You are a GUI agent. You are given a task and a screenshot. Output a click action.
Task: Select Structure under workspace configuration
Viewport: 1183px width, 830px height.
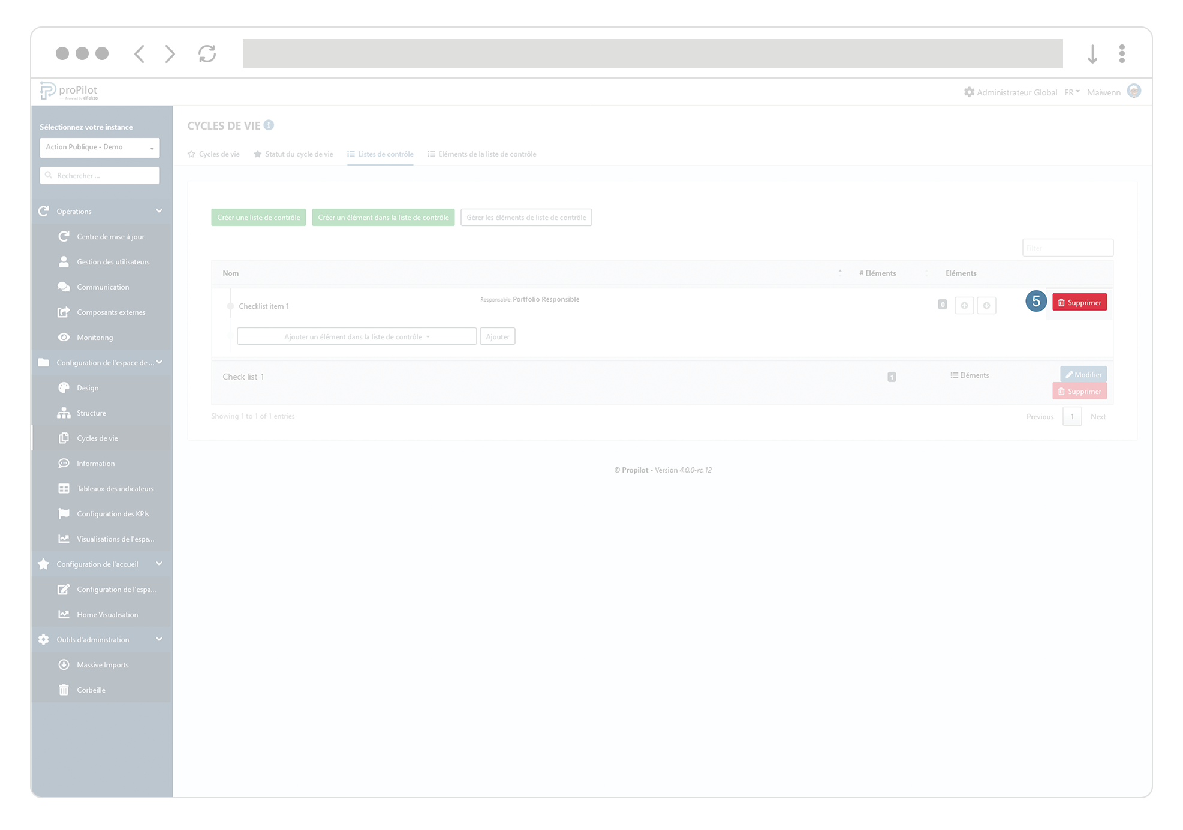tap(91, 413)
